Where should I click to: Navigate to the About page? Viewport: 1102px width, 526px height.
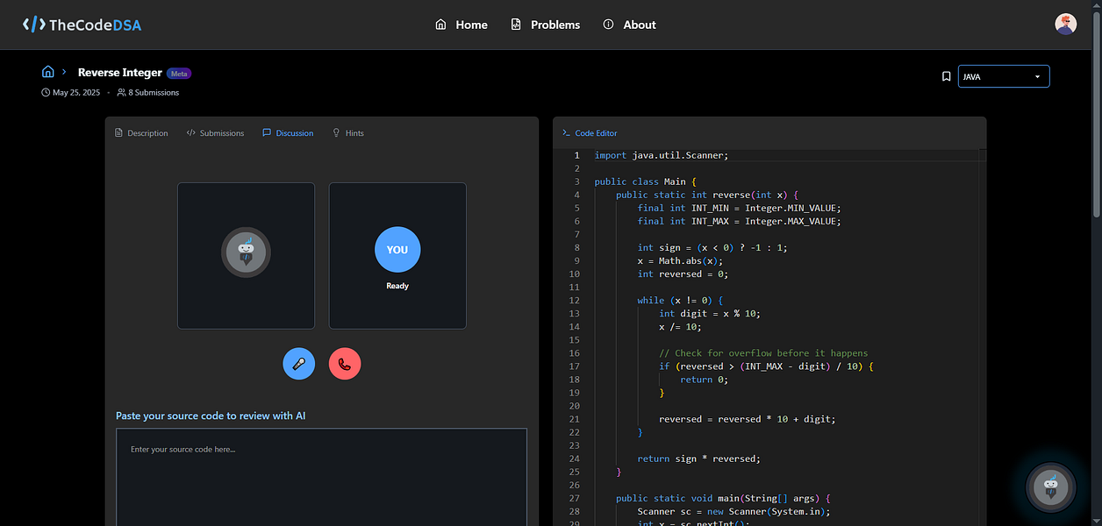point(629,25)
